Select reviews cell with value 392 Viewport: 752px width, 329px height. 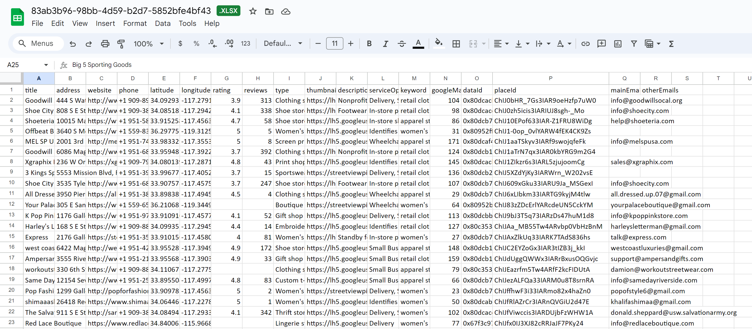pos(258,152)
